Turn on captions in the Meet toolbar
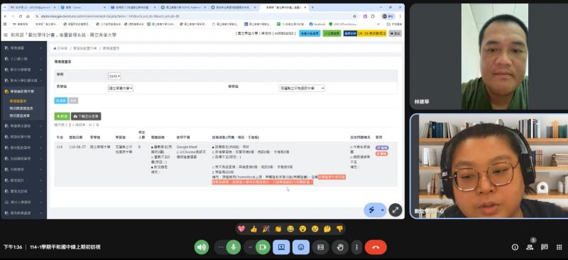This screenshot has width=568, height=260. coord(321,247)
